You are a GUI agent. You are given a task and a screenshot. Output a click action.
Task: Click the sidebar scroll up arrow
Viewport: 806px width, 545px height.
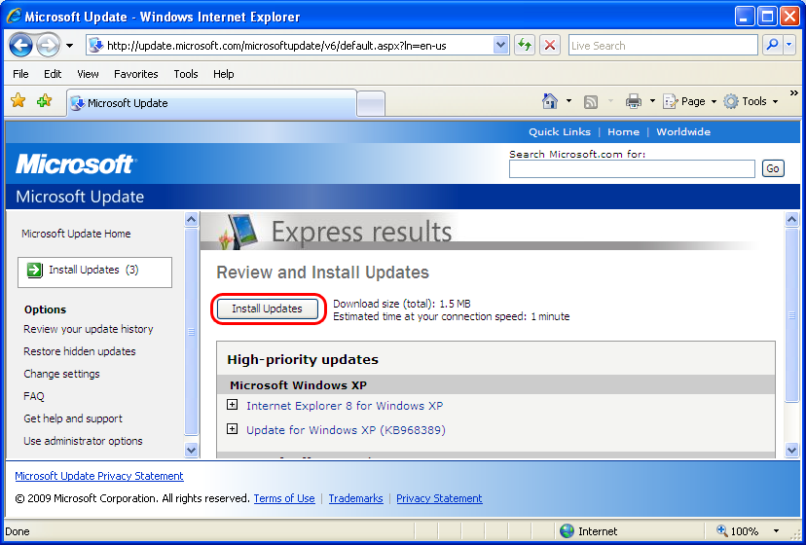(191, 220)
